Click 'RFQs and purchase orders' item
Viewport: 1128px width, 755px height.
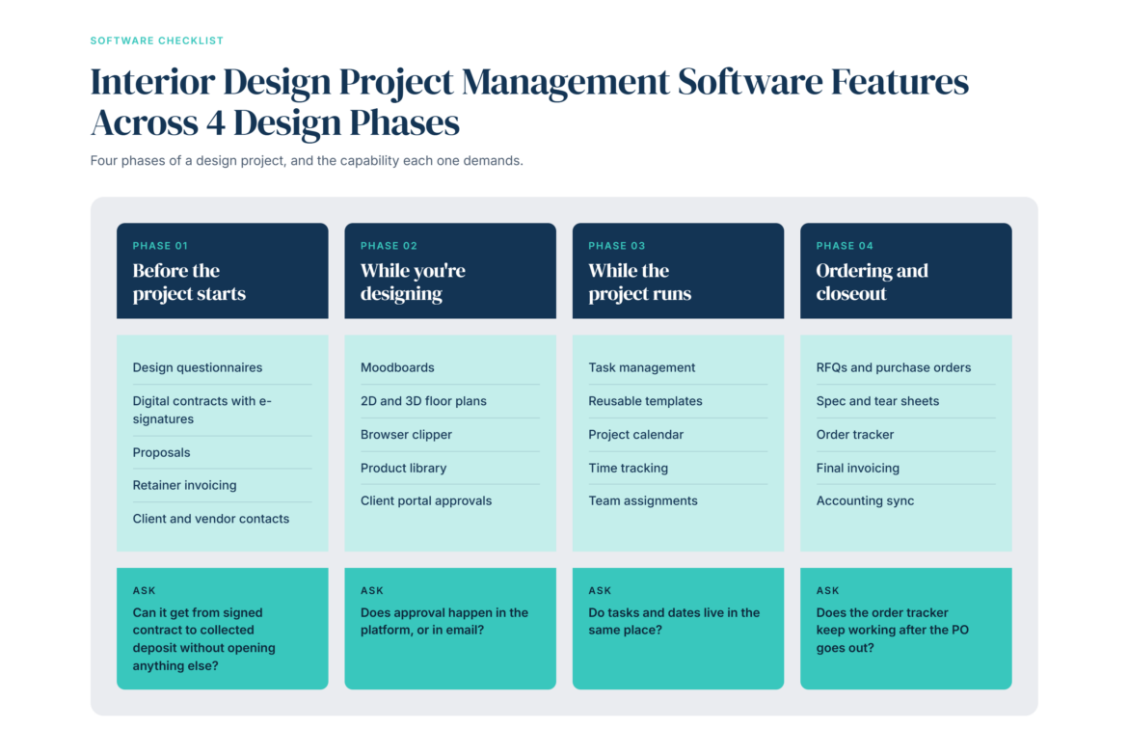(x=894, y=367)
